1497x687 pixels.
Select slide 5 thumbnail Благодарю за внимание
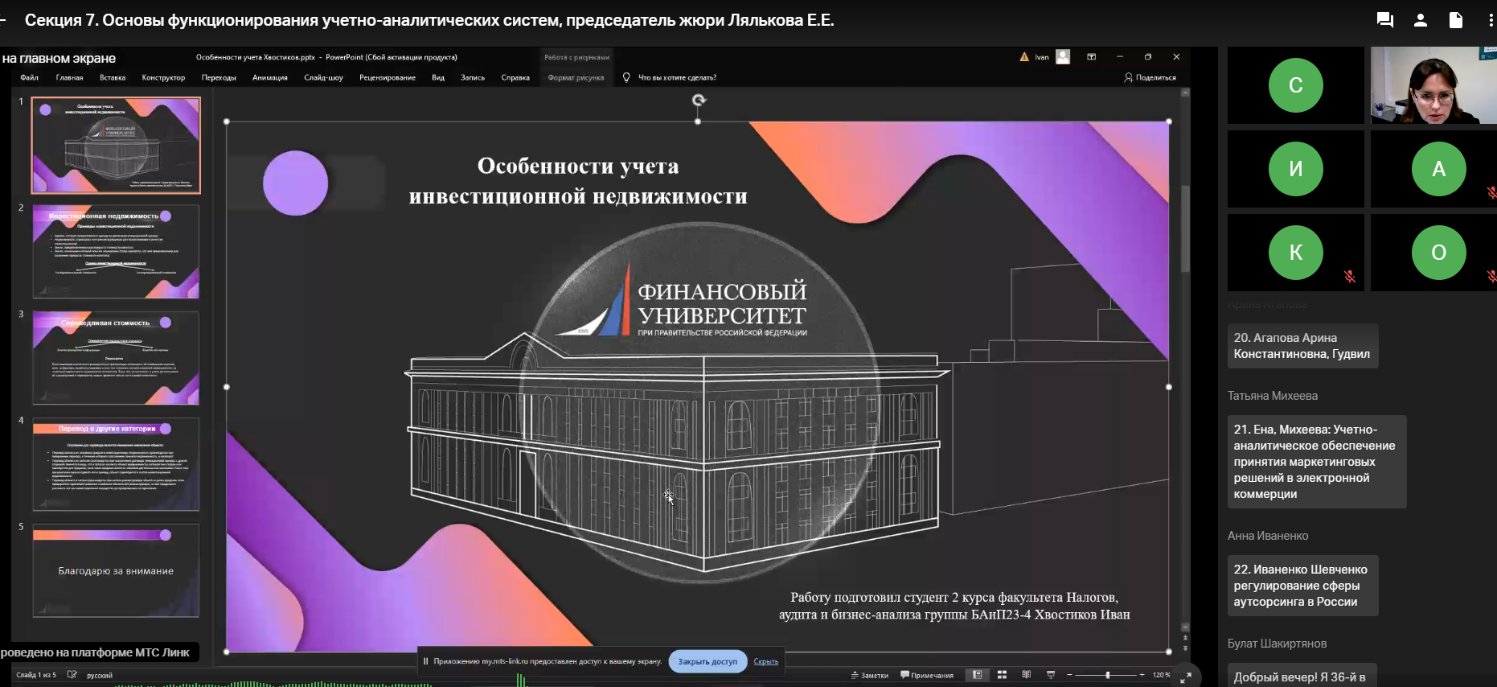click(116, 570)
